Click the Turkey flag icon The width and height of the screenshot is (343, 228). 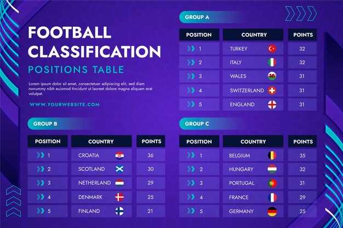click(272, 49)
